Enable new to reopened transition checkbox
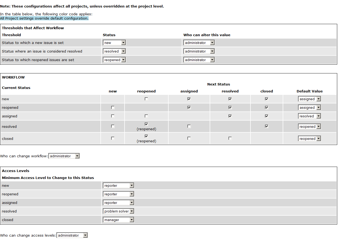 click(x=146, y=99)
